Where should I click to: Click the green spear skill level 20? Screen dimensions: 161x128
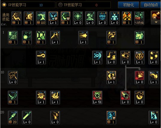pyautogui.click(x=13, y=118)
